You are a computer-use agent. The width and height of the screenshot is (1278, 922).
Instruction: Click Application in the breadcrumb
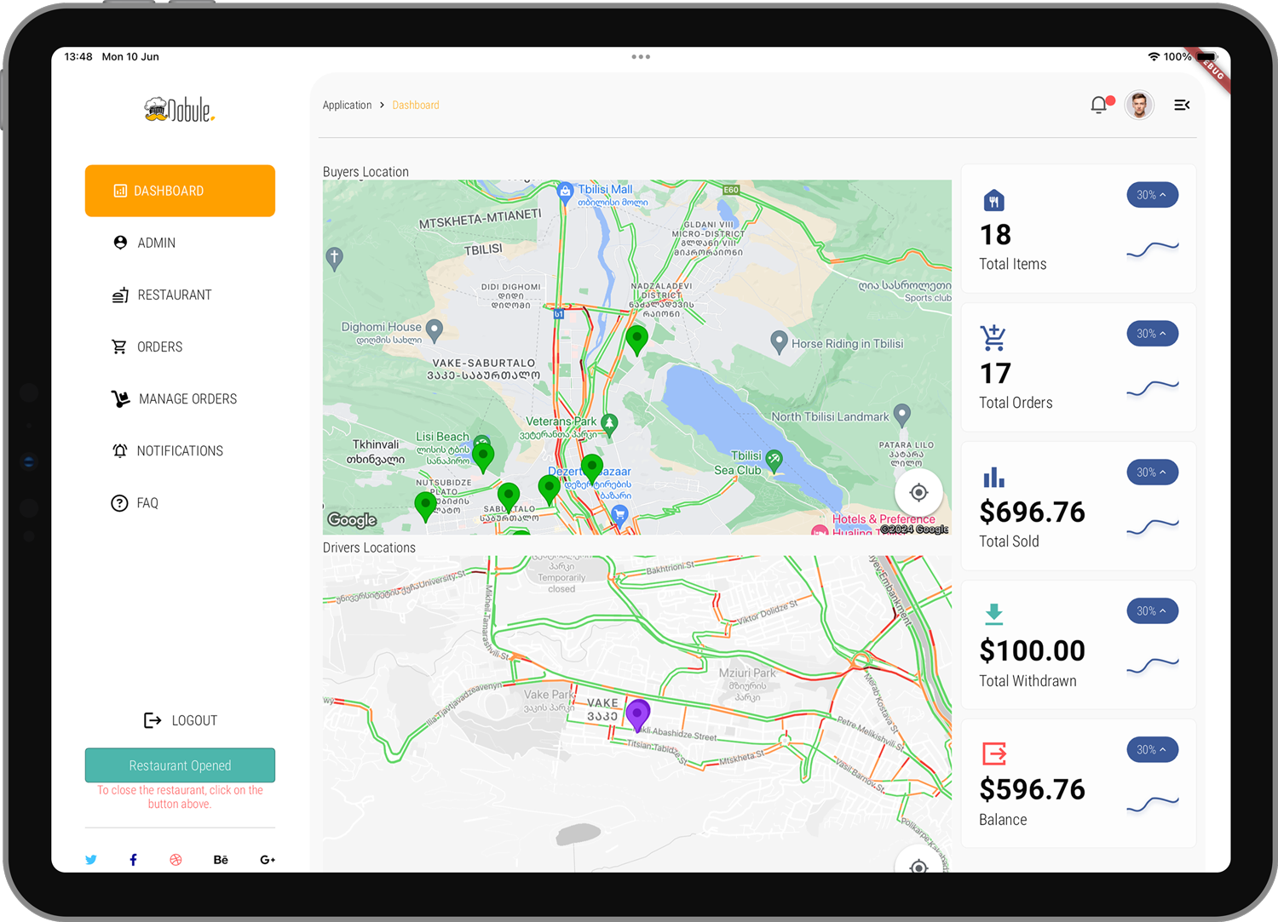[x=347, y=105]
